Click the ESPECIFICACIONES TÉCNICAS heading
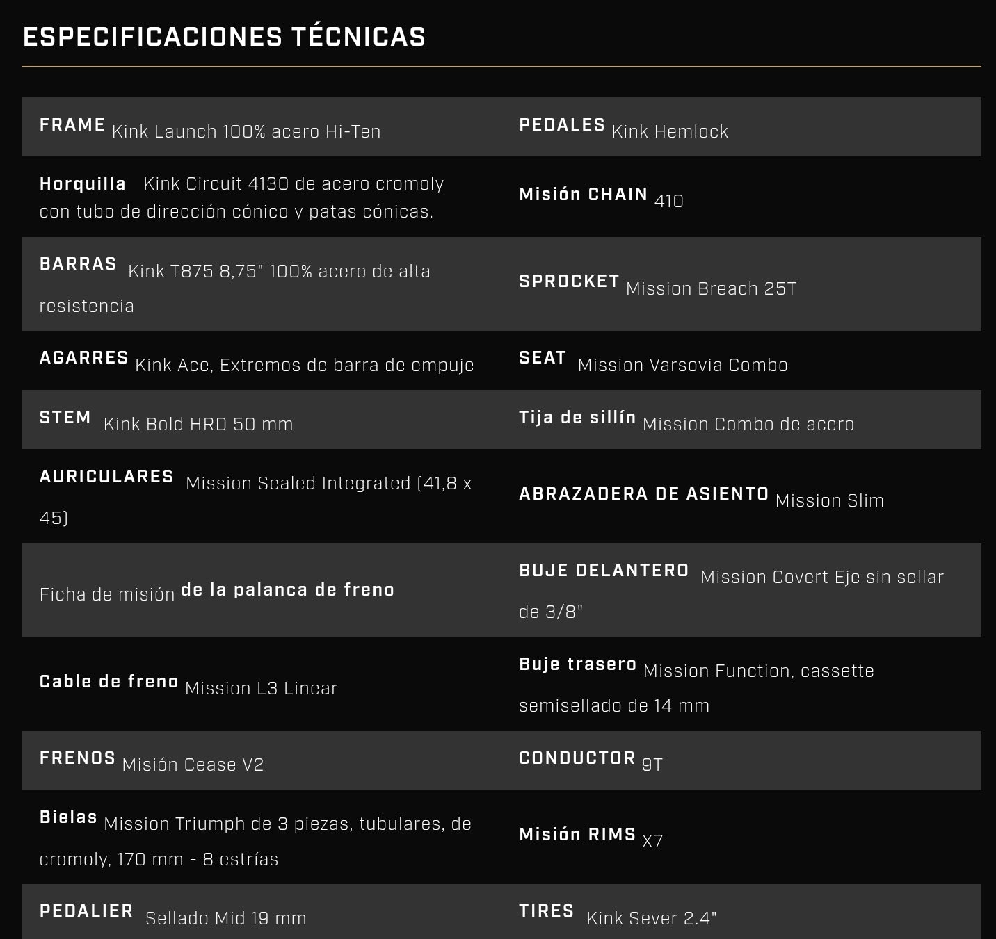 (224, 37)
